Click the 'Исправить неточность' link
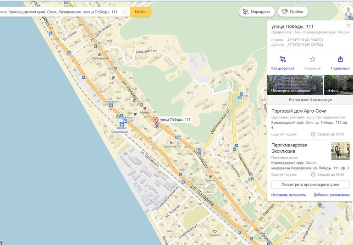 288,195
